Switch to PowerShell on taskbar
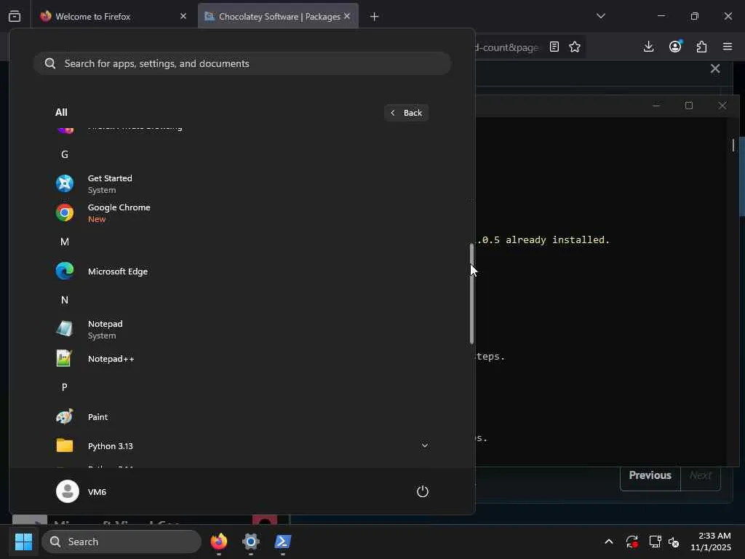The image size is (745, 559). click(x=283, y=542)
